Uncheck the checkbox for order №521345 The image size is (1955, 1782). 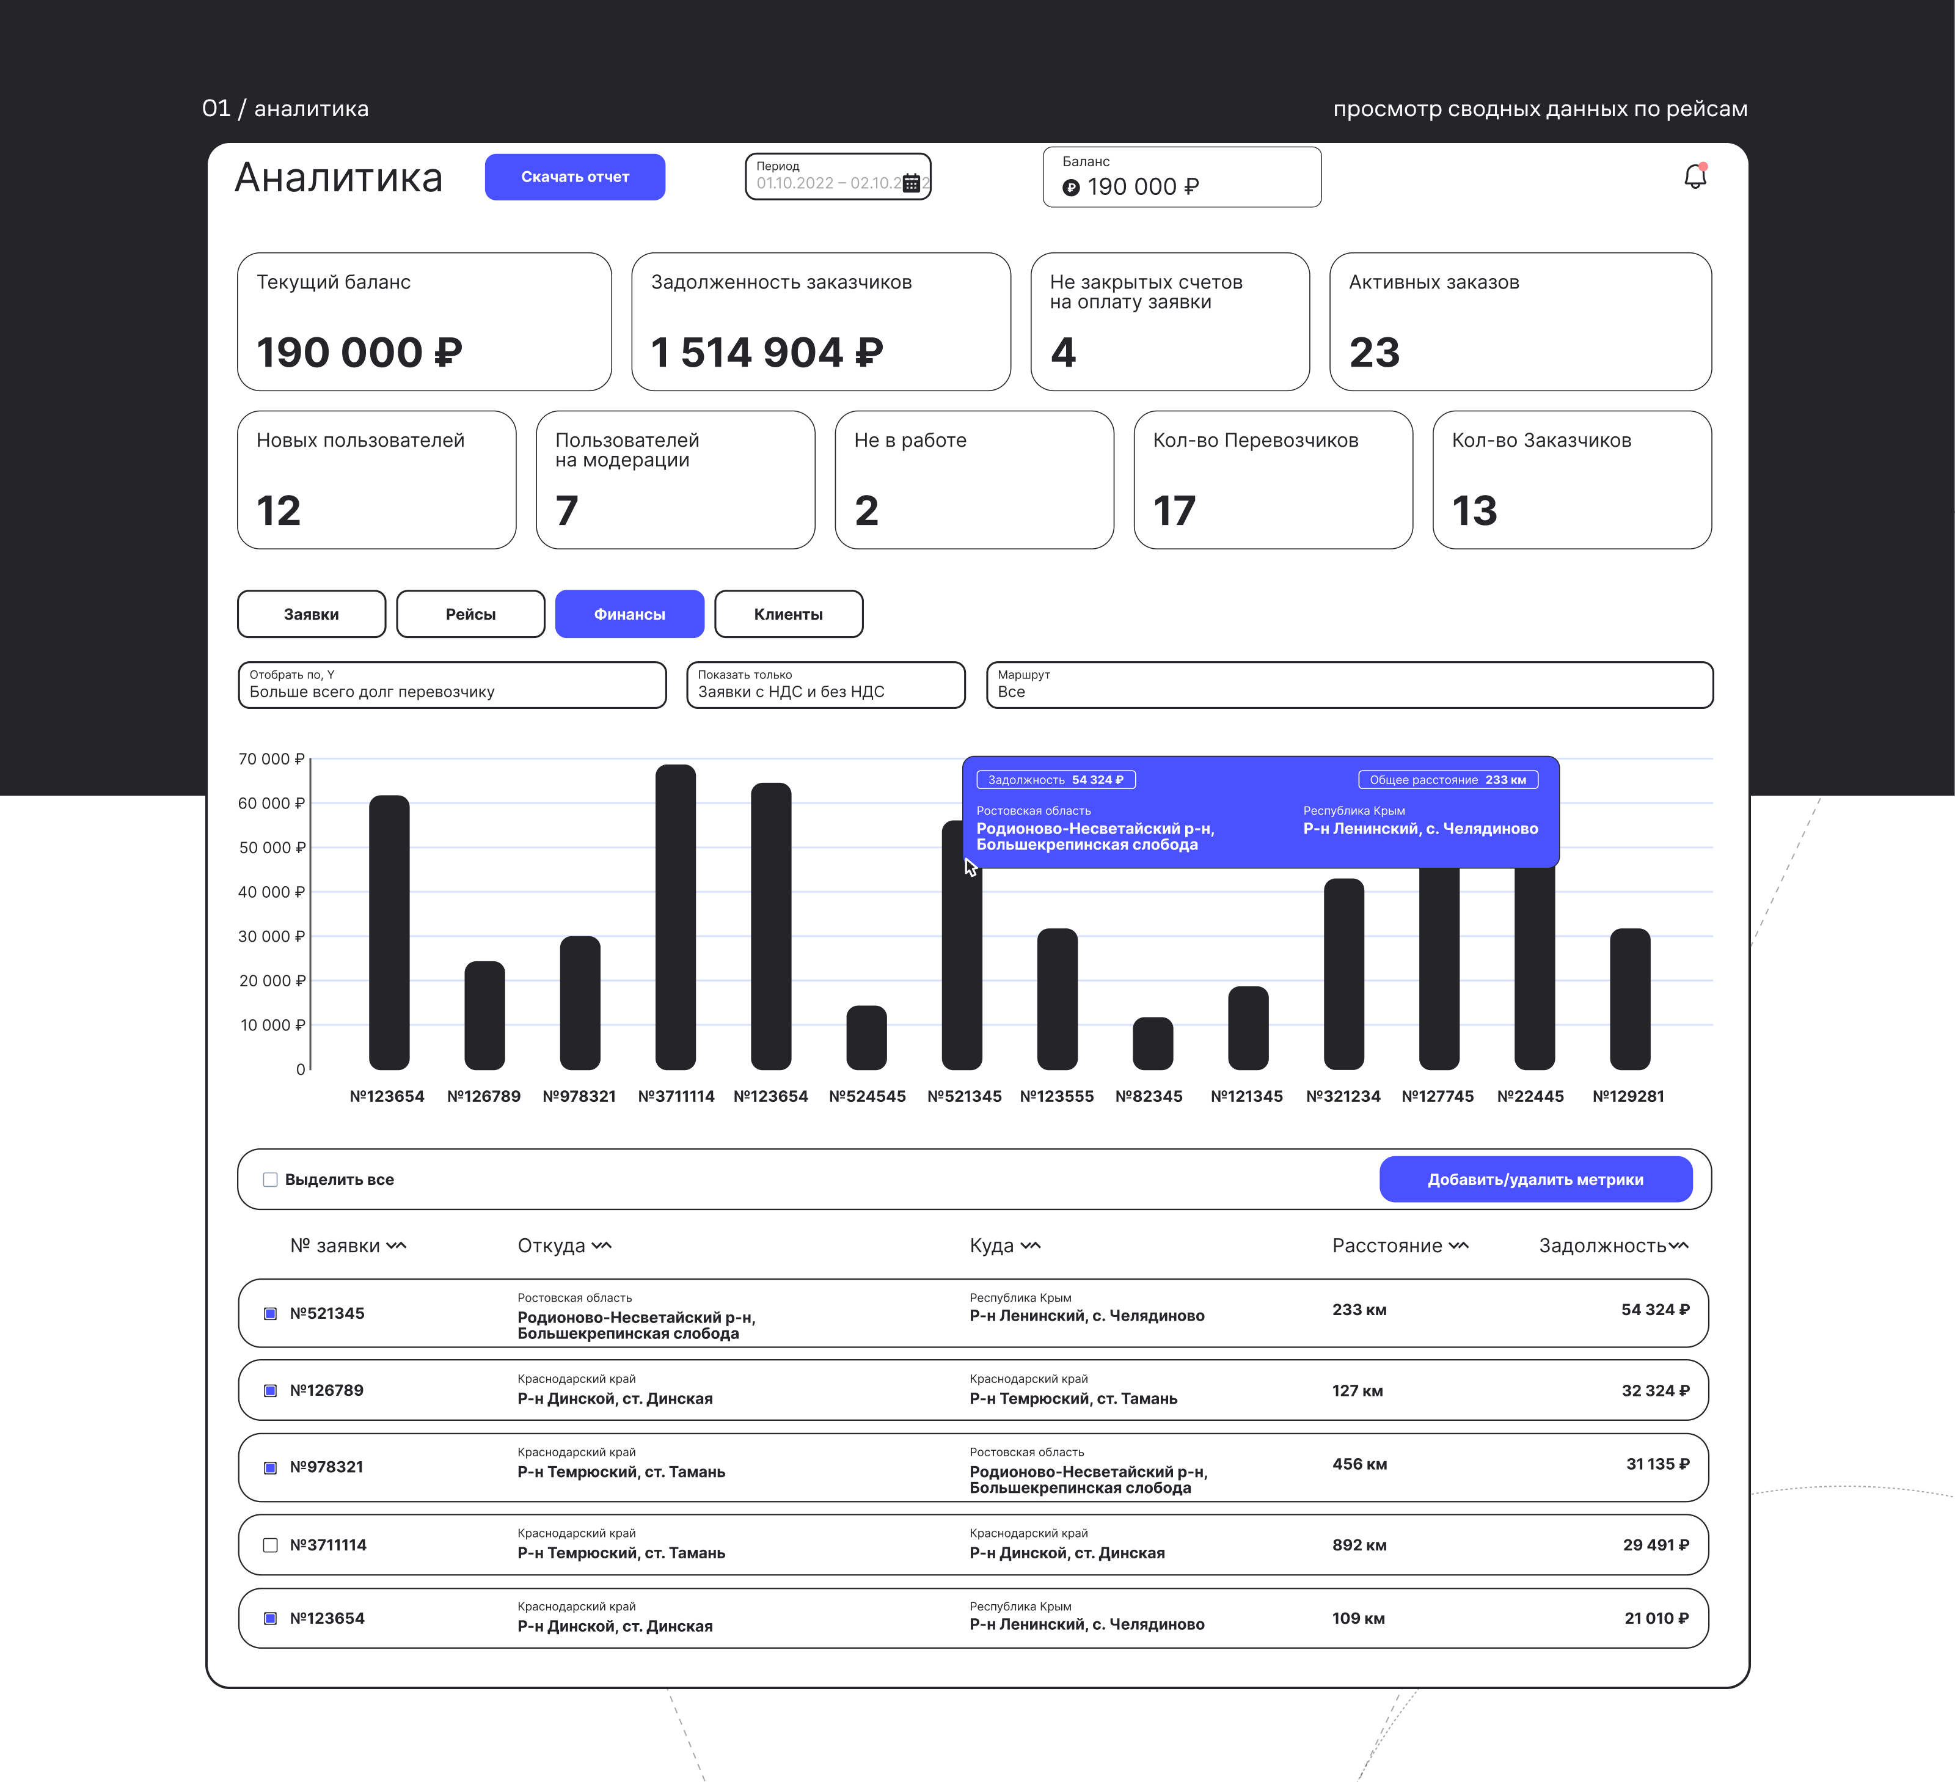tap(271, 1313)
